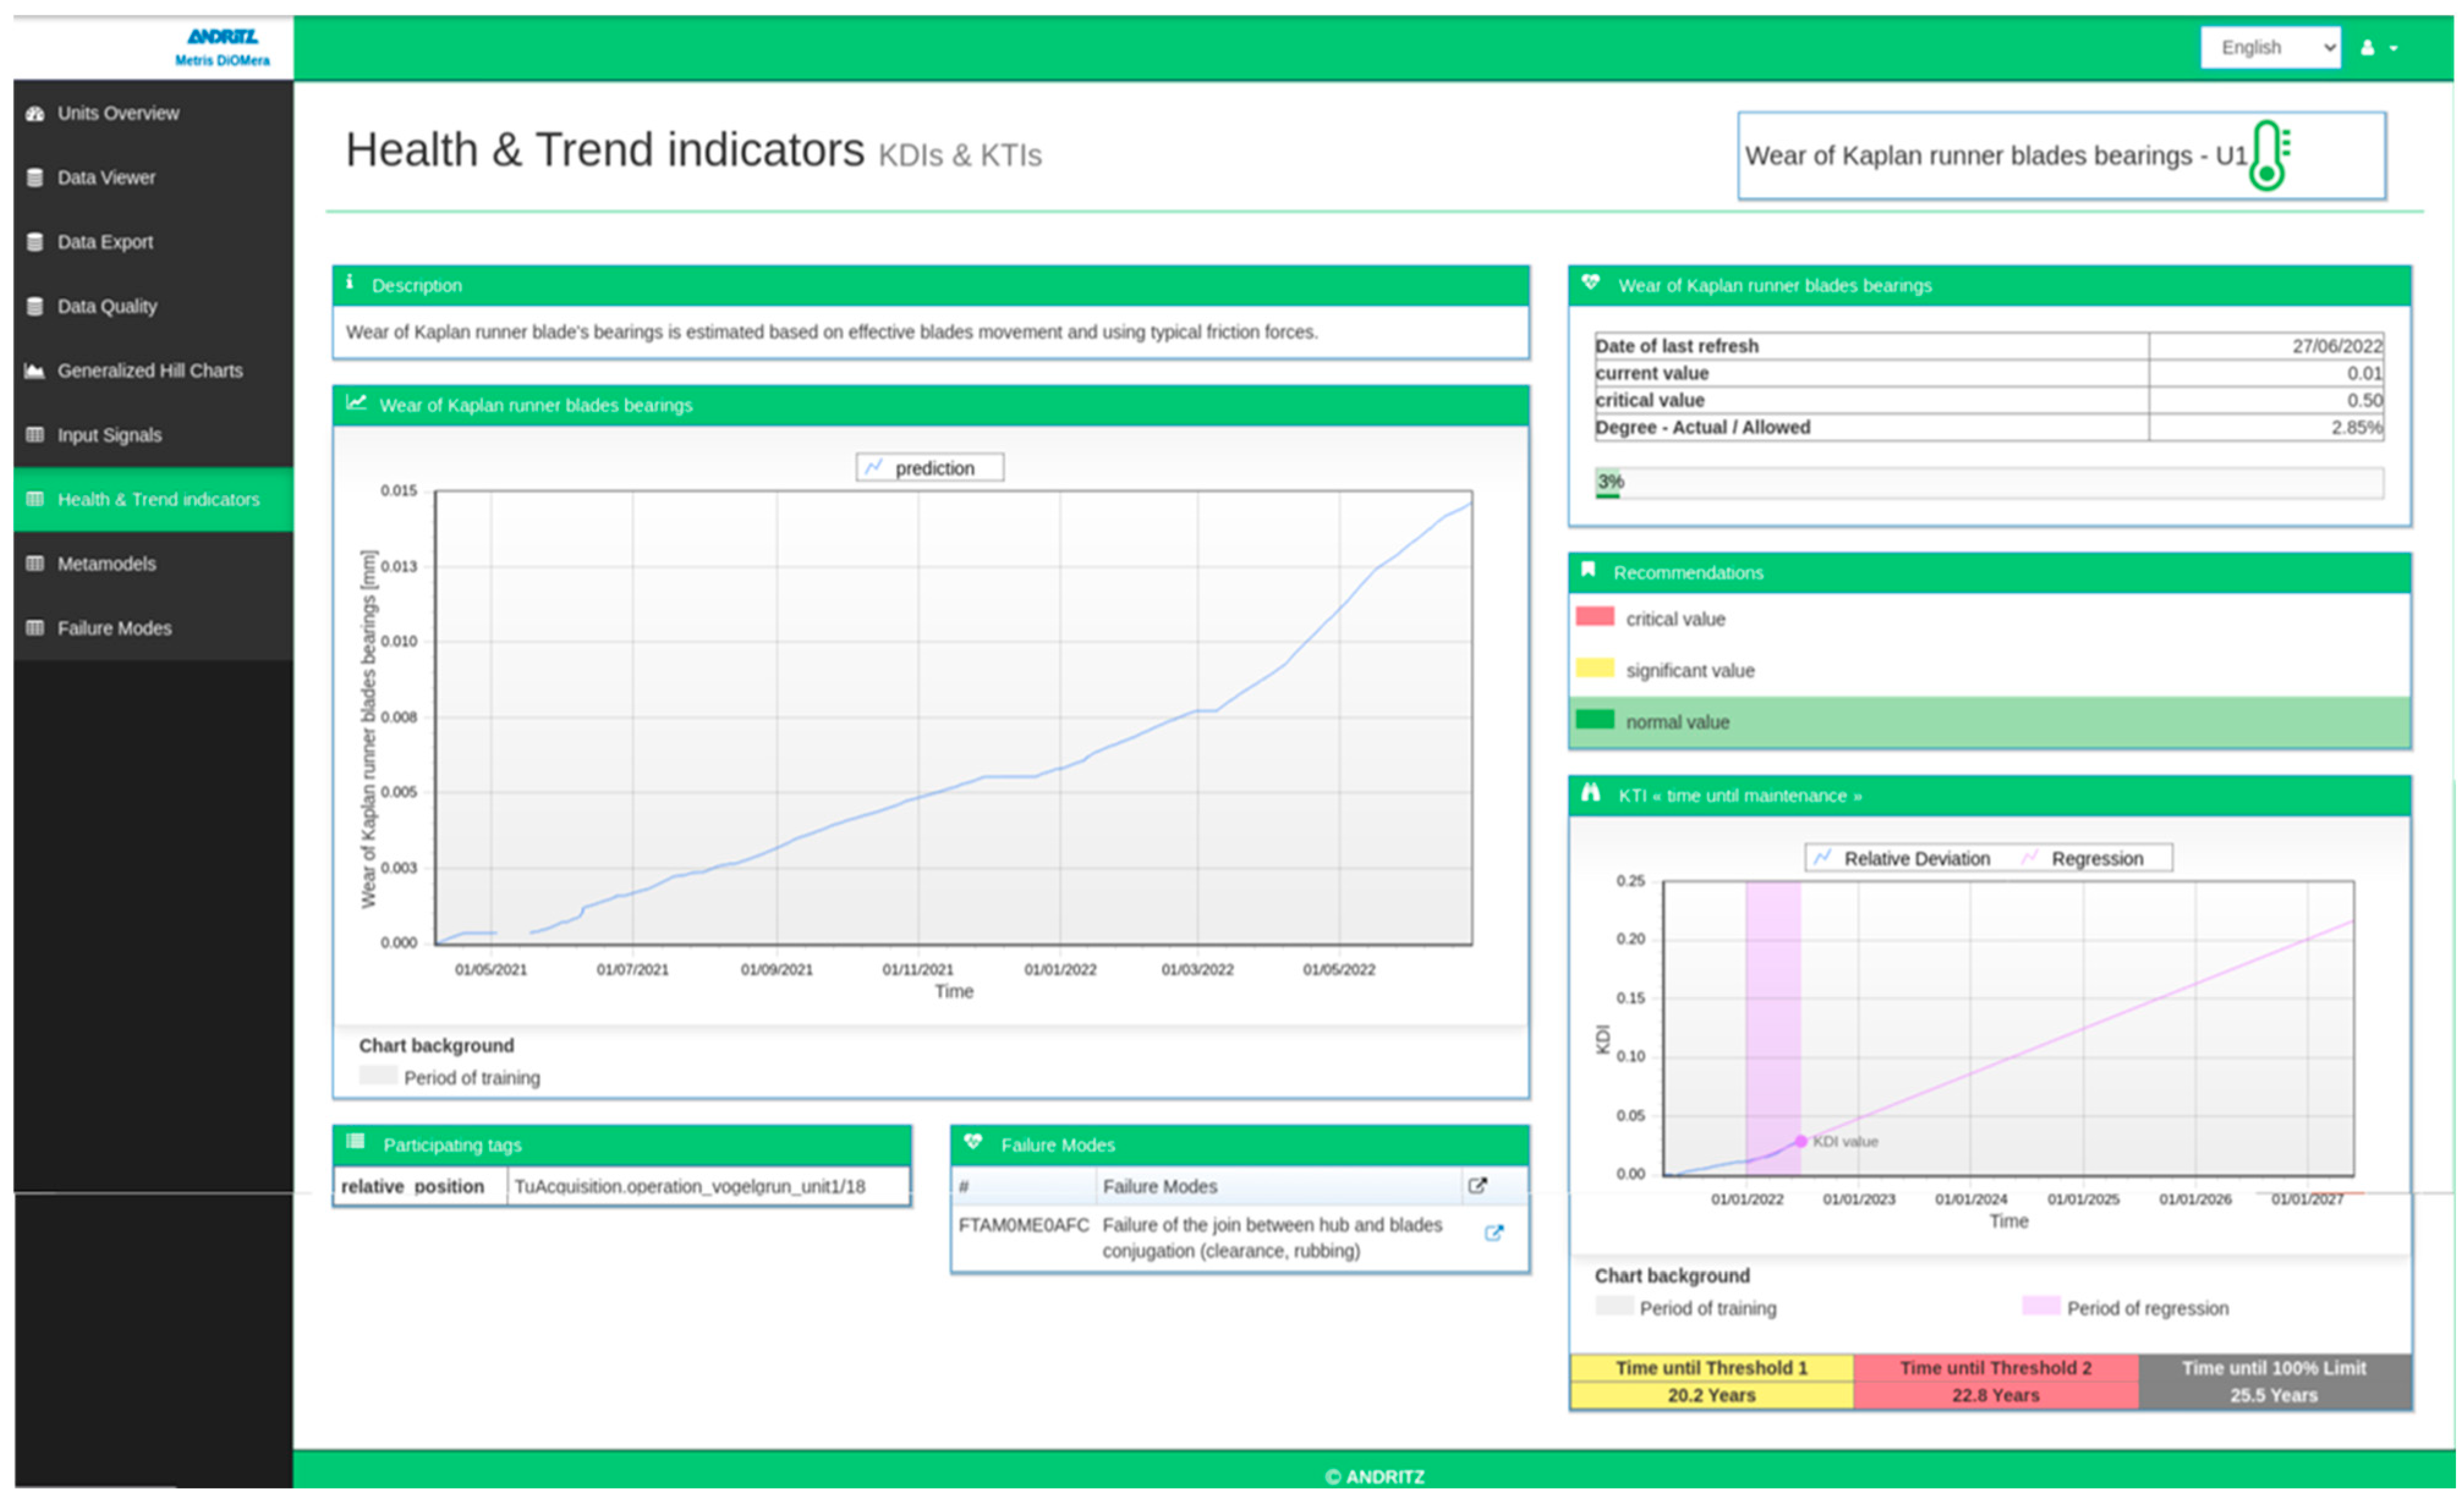Click the thermometer status icon in header
Screen dimensions: 2464x1499
pyautogui.click(x=2269, y=155)
